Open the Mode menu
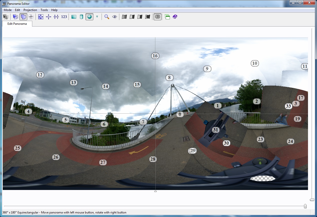 8,10
